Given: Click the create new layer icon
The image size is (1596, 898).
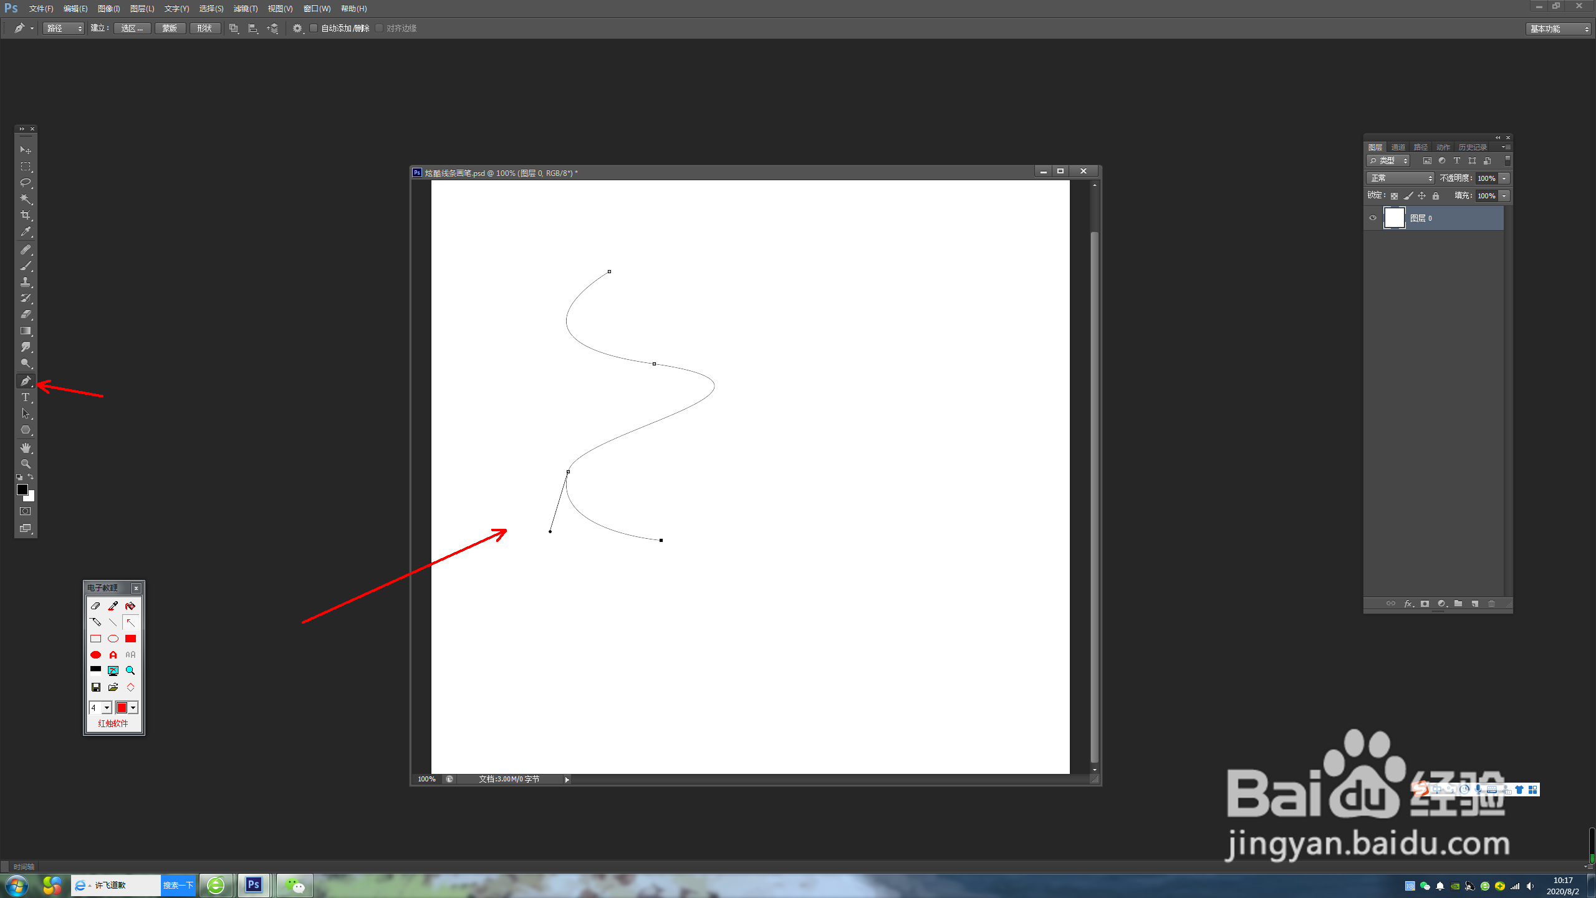Looking at the screenshot, I should [1475, 604].
